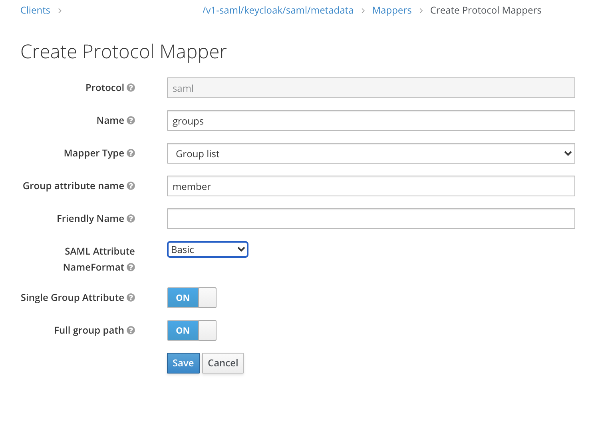Open the SAML Attribute NameFormat dropdown

click(207, 249)
